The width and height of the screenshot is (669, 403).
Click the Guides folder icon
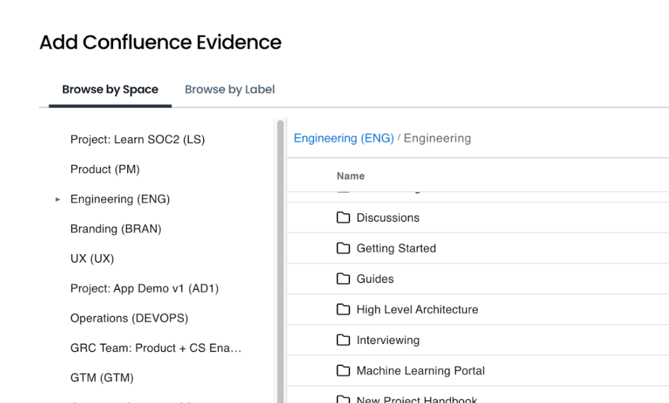pos(343,279)
